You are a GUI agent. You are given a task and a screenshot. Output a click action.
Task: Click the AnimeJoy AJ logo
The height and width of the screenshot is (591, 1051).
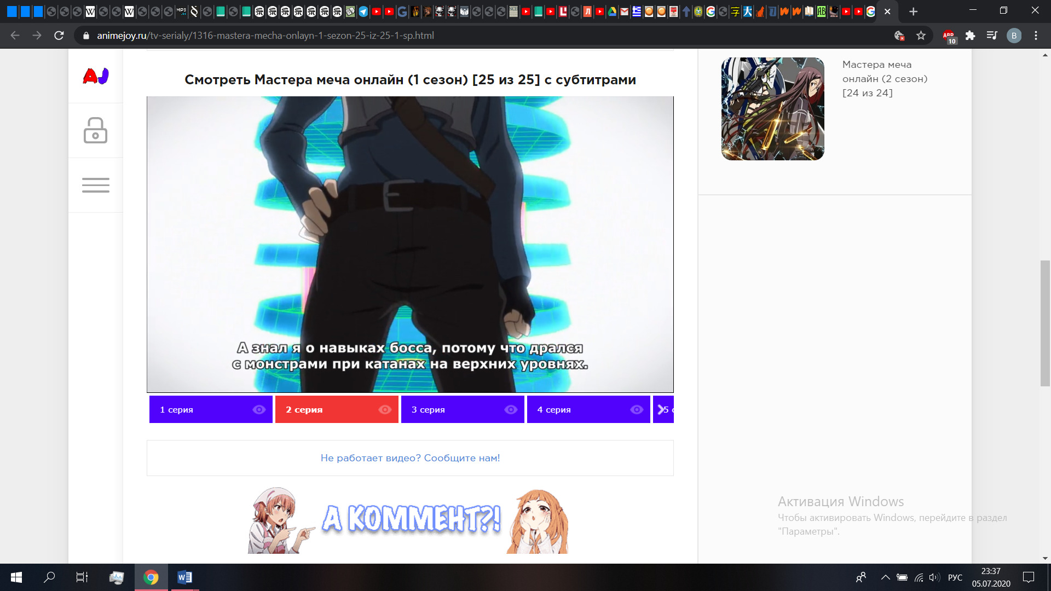pyautogui.click(x=96, y=76)
